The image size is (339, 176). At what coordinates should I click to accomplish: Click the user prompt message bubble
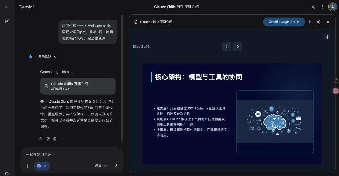point(88,32)
